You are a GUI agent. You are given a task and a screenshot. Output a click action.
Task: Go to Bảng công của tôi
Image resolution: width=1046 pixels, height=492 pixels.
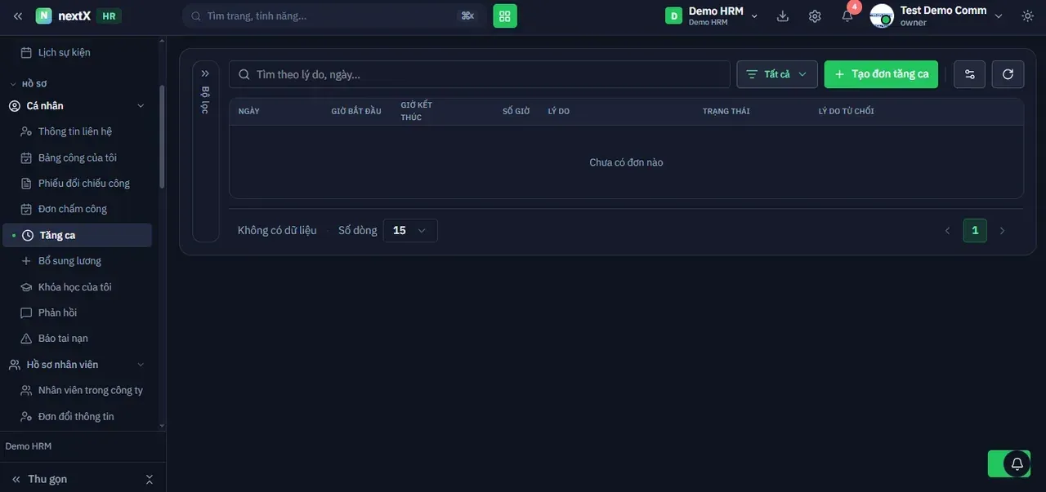77,158
